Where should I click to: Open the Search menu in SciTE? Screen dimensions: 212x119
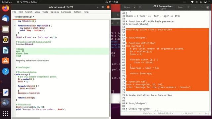(x=29, y=12)
